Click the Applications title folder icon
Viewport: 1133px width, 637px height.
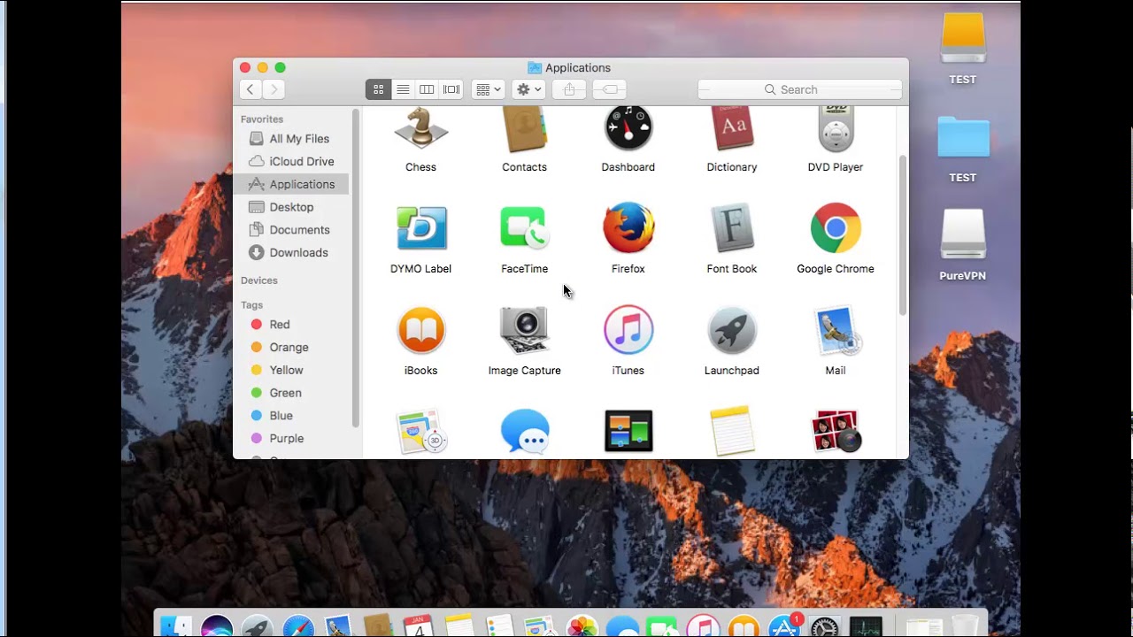pos(535,68)
